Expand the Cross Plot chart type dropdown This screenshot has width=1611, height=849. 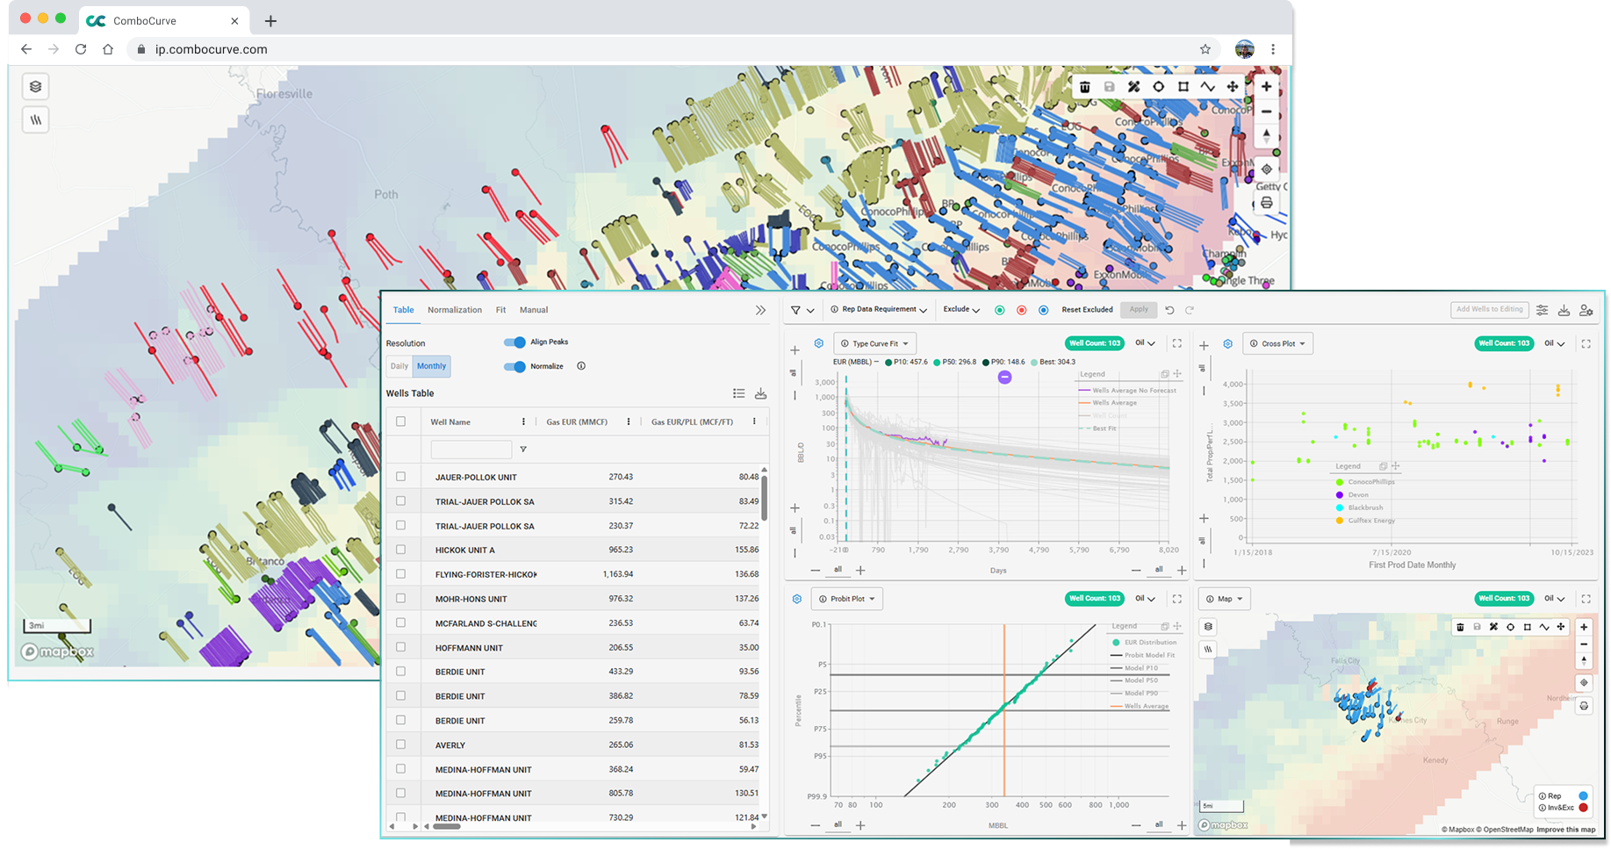point(1277,343)
